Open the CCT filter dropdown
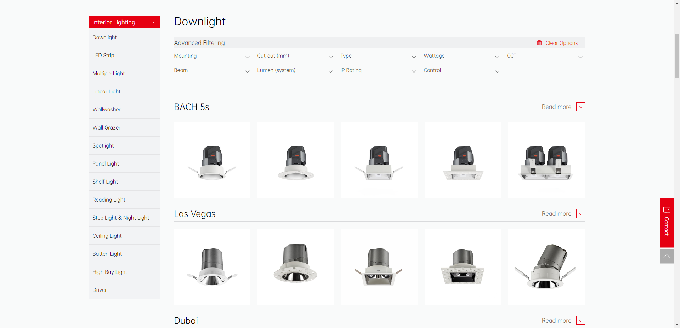 click(545, 56)
